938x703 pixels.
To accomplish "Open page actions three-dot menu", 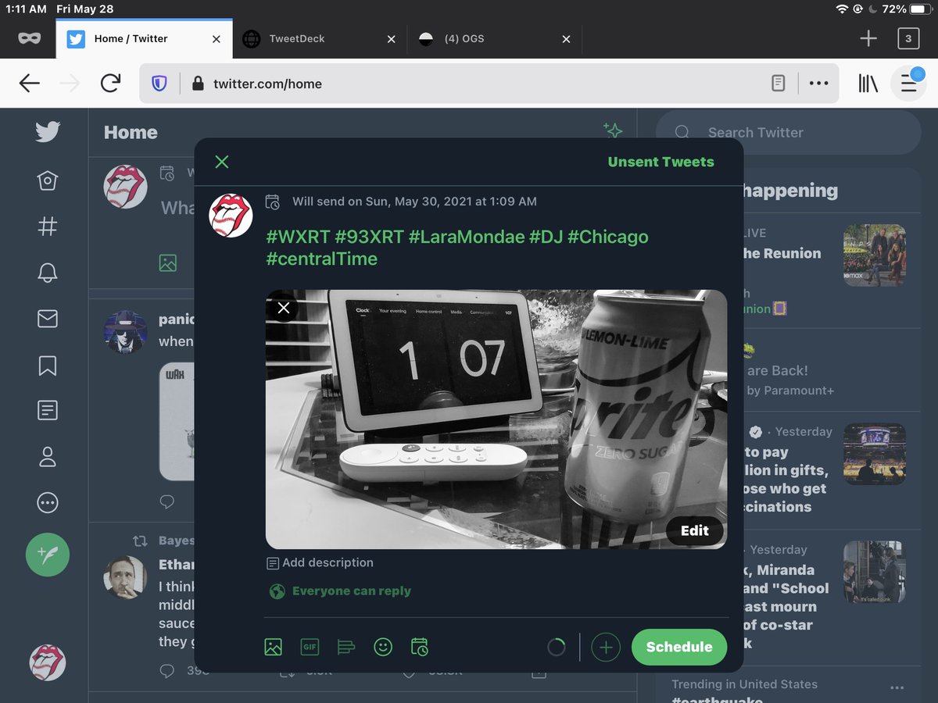I will point(818,84).
